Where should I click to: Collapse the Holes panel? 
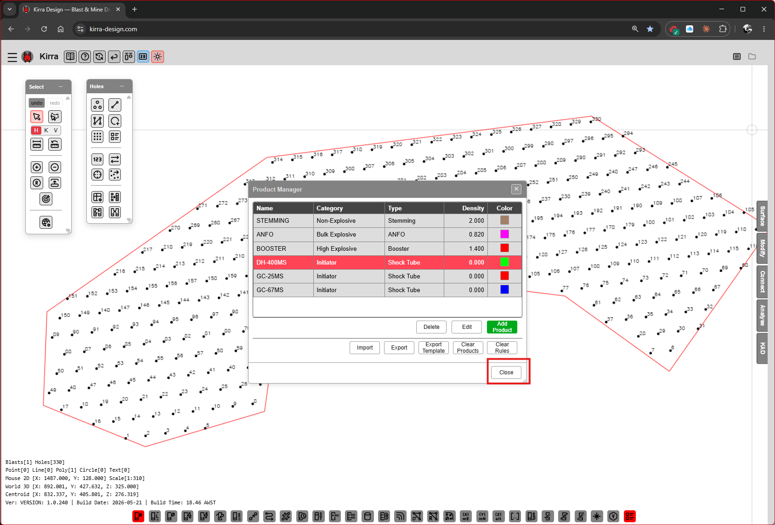point(122,86)
